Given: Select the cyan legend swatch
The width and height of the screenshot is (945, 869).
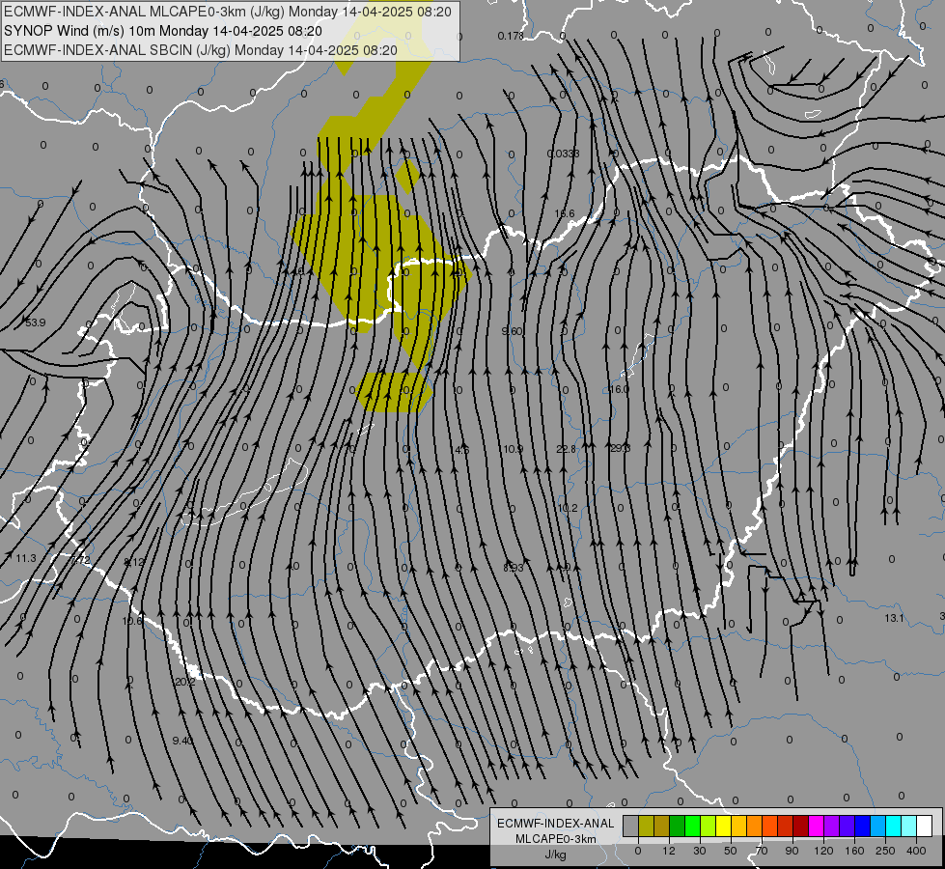Looking at the screenshot, I should 893,826.
